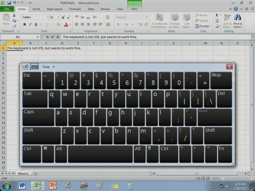255x191 pixels.
Task: Open the Review tab
Action: (105, 9)
